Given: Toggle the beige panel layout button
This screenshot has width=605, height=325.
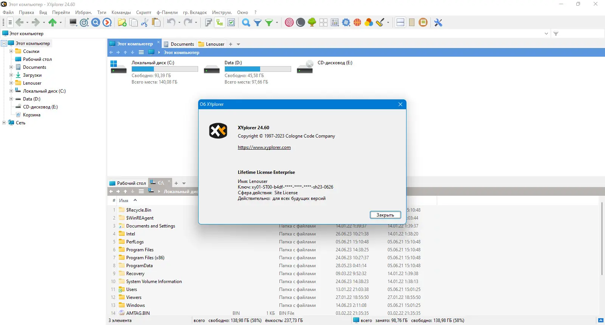Looking at the screenshot, I should tap(412, 23).
